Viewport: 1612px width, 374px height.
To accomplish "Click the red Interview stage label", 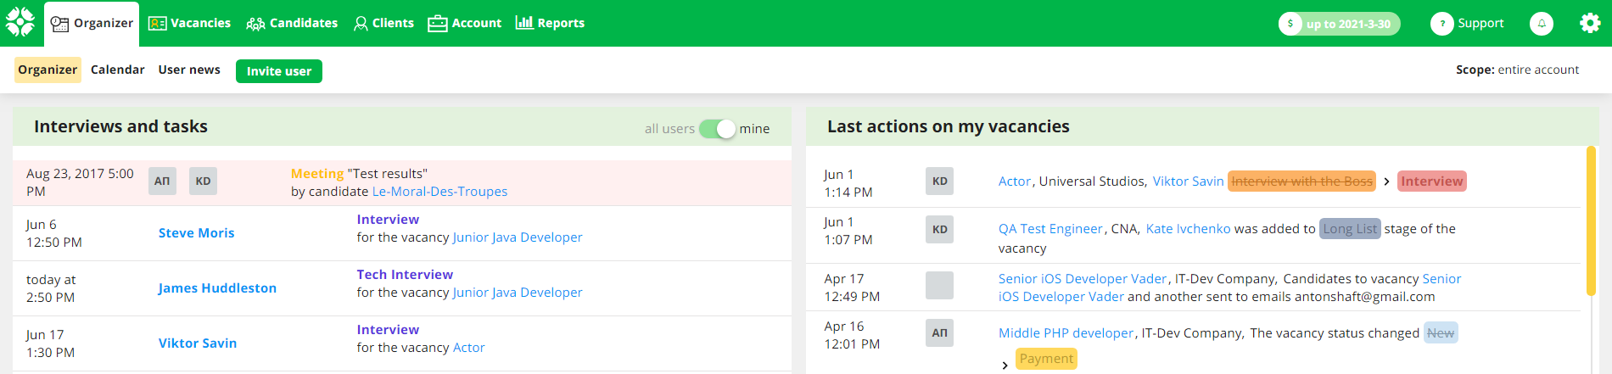I will [1431, 181].
